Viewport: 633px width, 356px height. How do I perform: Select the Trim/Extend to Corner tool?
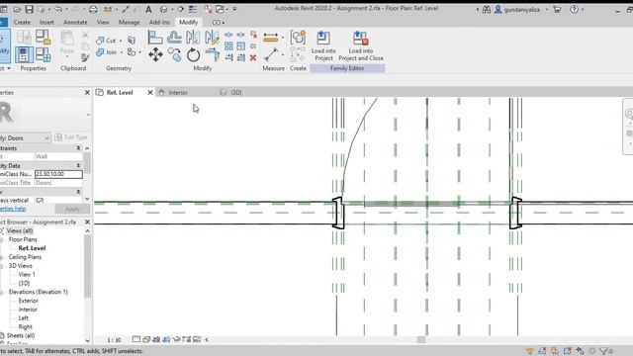pyautogui.click(x=212, y=54)
